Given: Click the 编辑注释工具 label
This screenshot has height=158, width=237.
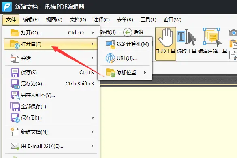Looking at the screenshot, I should pos(213,51).
